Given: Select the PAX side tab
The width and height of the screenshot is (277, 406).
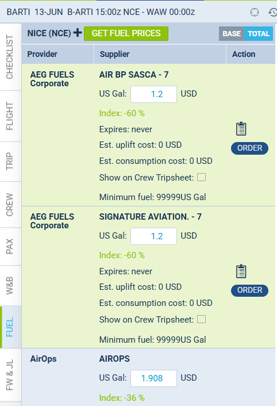Looking at the screenshot, I should [10, 247].
